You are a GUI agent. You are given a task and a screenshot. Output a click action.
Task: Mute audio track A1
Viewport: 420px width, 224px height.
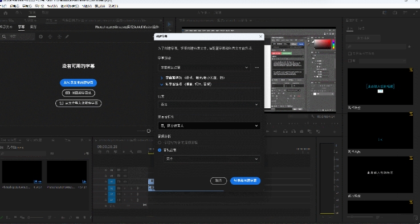pos(125,188)
